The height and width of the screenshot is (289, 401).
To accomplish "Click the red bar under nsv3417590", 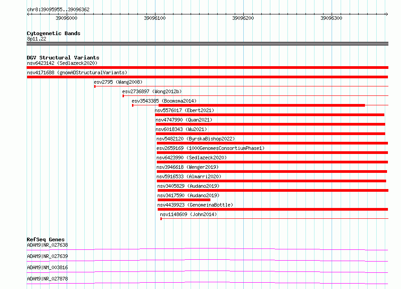I will (x=184, y=200).
